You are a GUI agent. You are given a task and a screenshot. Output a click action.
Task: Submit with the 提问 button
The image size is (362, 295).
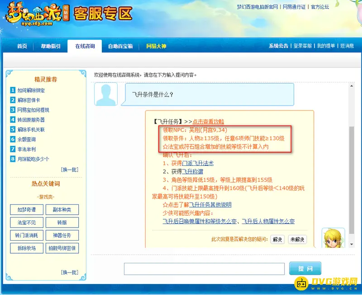point(305,268)
